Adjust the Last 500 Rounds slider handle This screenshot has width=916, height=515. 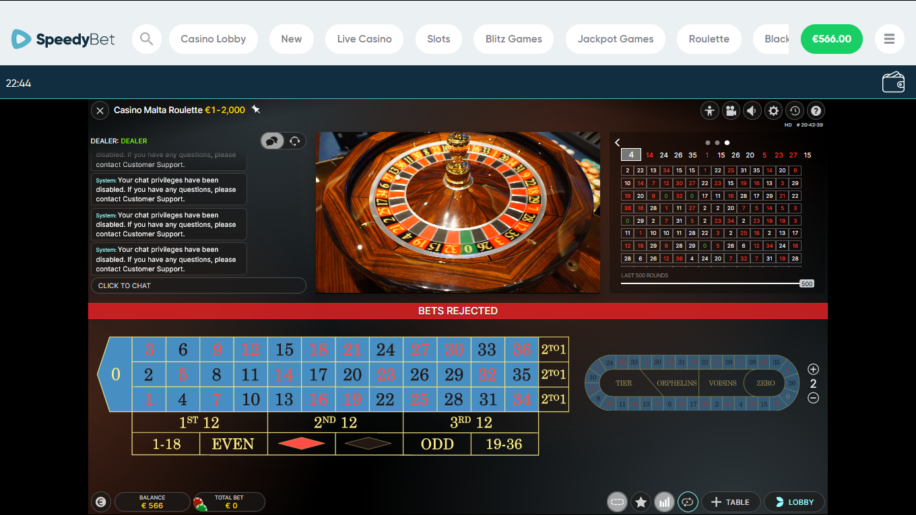click(x=807, y=283)
